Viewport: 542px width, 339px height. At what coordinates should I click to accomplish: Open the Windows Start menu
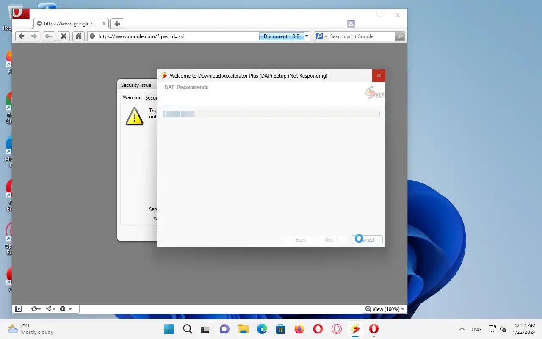point(169,329)
